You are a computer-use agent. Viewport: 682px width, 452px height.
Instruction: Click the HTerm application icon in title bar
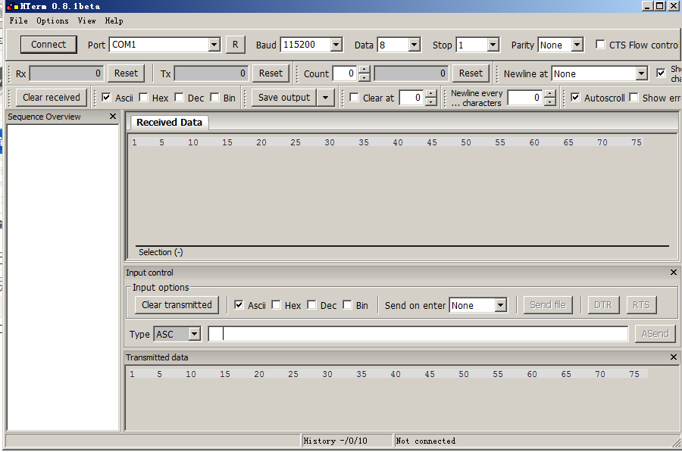tap(12, 6)
